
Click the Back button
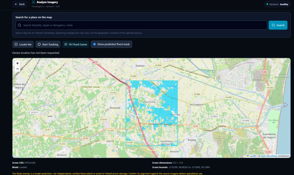pyautogui.click(x=20, y=4)
